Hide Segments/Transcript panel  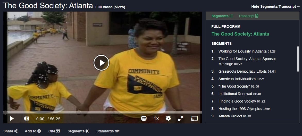[275, 6]
